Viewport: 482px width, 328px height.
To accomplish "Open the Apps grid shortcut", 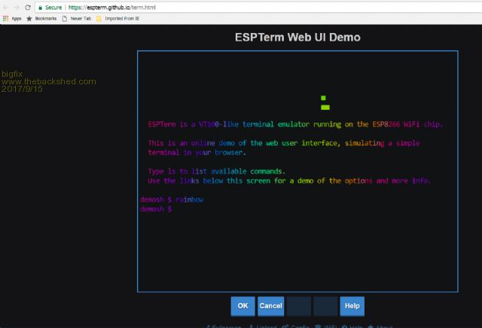I will tap(11, 17).
